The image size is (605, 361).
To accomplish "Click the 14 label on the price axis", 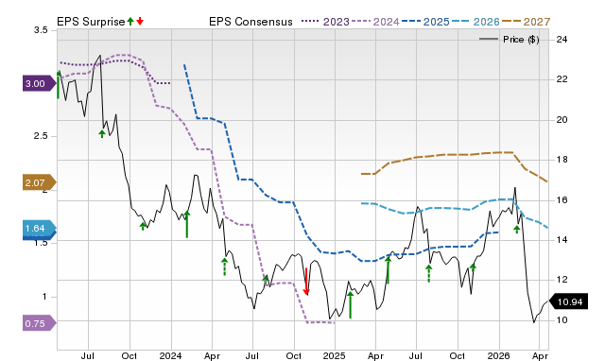I will (562, 240).
